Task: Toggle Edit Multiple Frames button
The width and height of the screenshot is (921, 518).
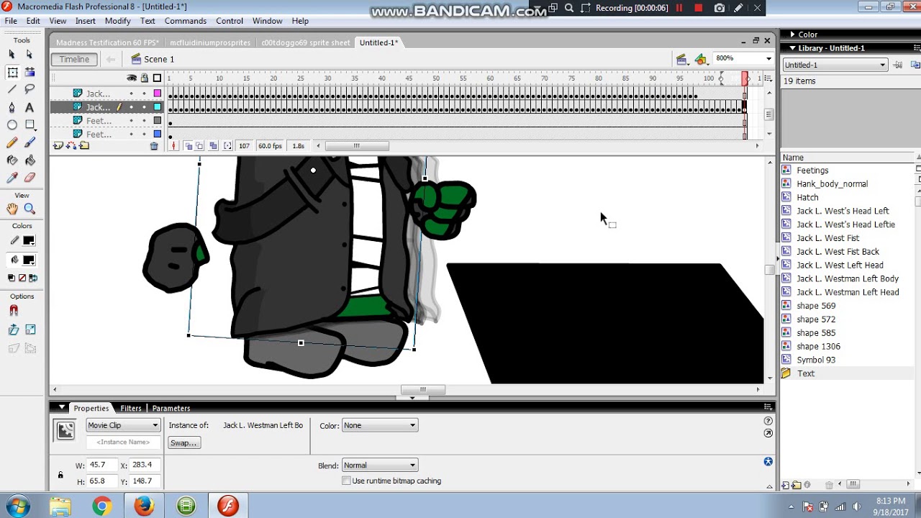Action: pos(213,146)
